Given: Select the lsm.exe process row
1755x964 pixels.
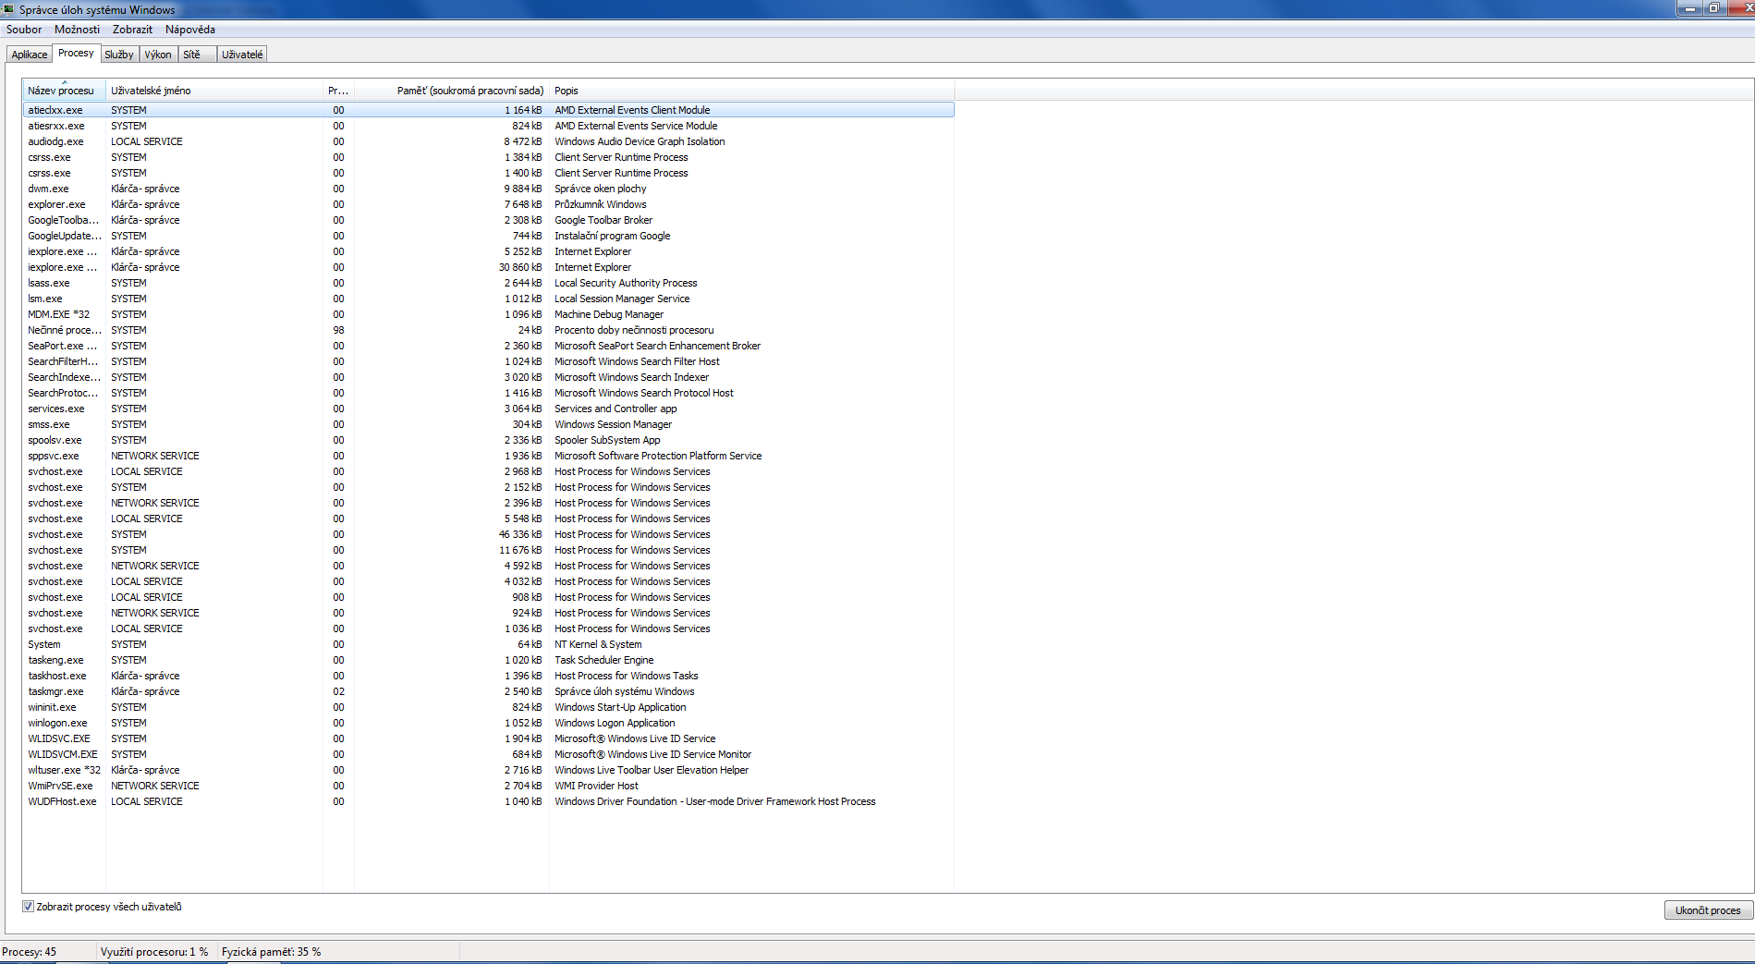Looking at the screenshot, I should (488, 299).
